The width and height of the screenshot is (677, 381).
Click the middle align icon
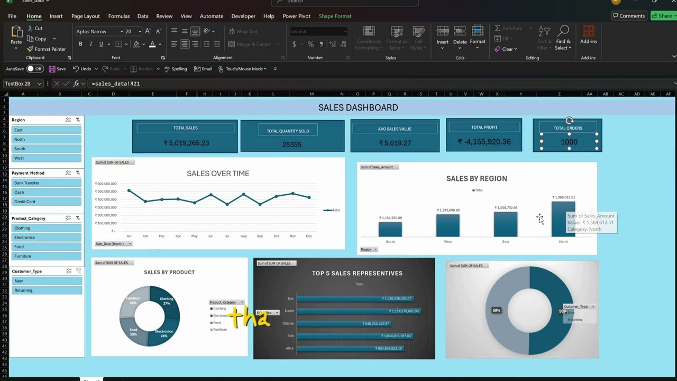point(185,31)
